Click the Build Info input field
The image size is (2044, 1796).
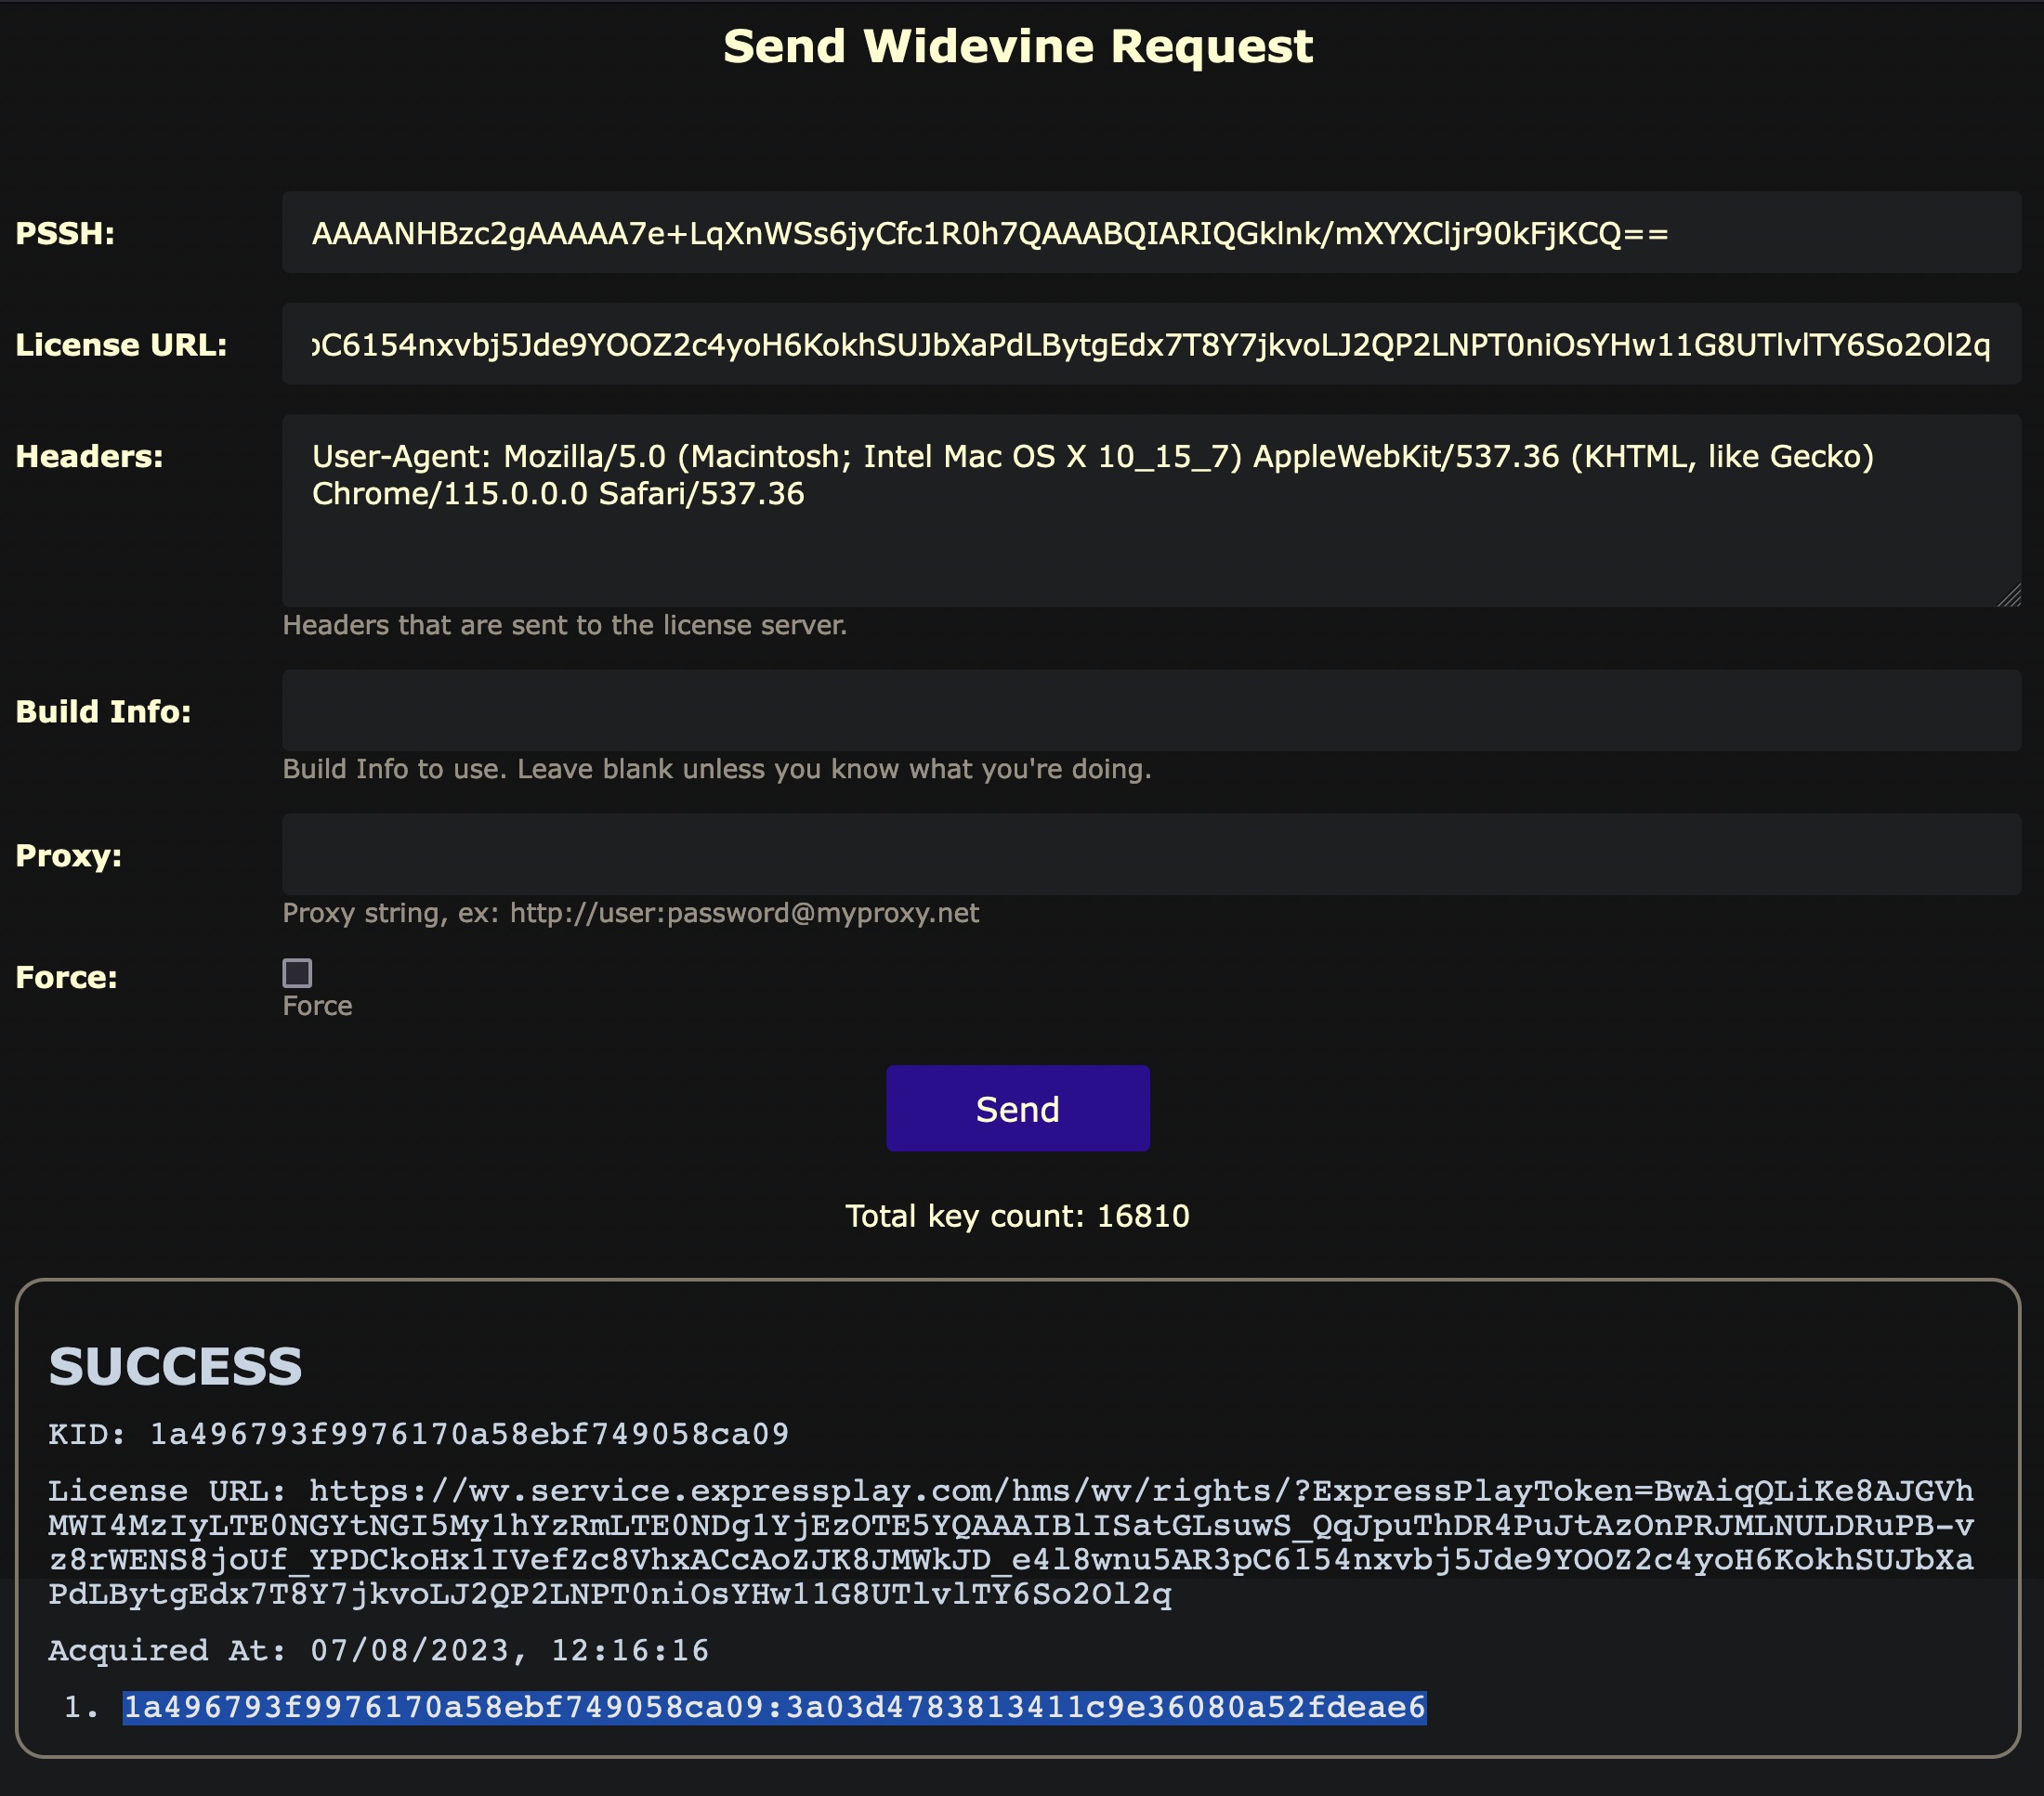click(1150, 710)
